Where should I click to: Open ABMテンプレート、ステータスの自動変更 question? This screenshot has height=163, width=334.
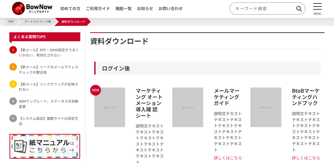49,104
